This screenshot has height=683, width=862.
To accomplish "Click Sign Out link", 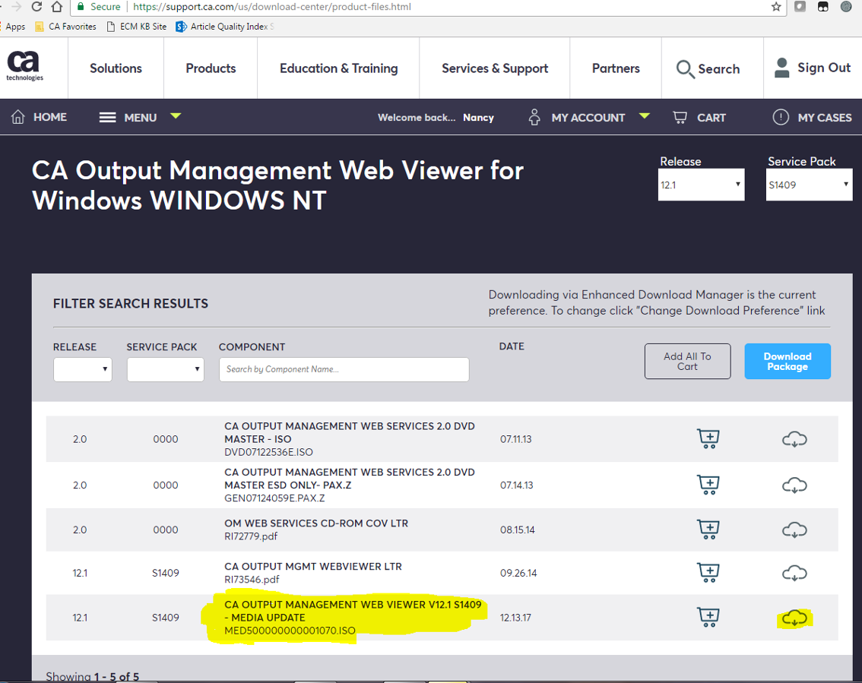I will pyautogui.click(x=824, y=68).
